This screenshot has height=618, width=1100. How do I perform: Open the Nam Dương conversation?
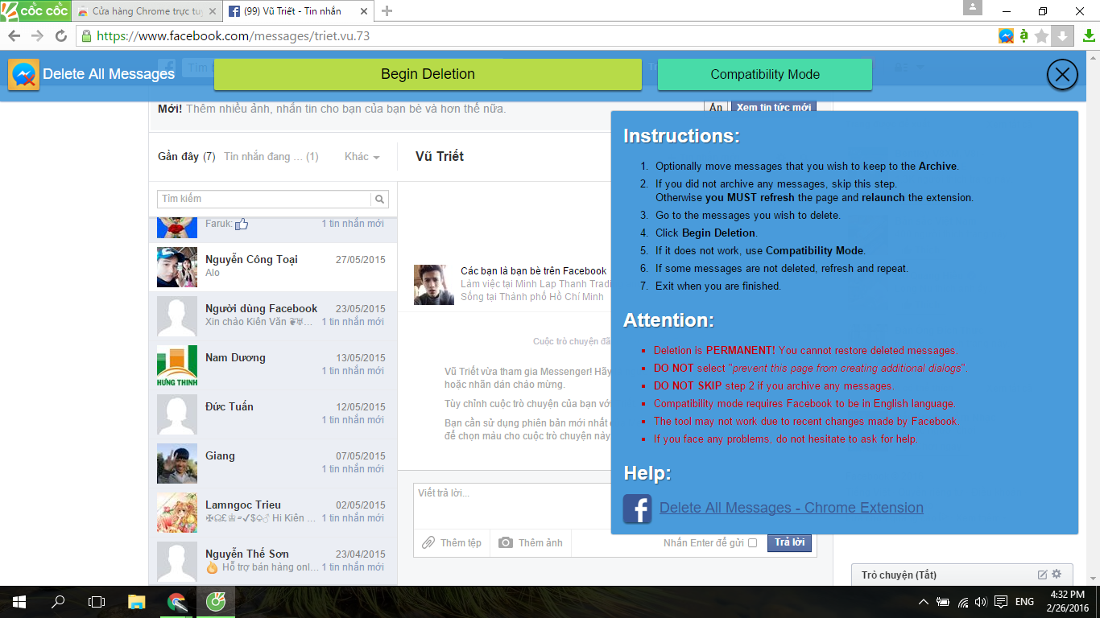tap(273, 365)
